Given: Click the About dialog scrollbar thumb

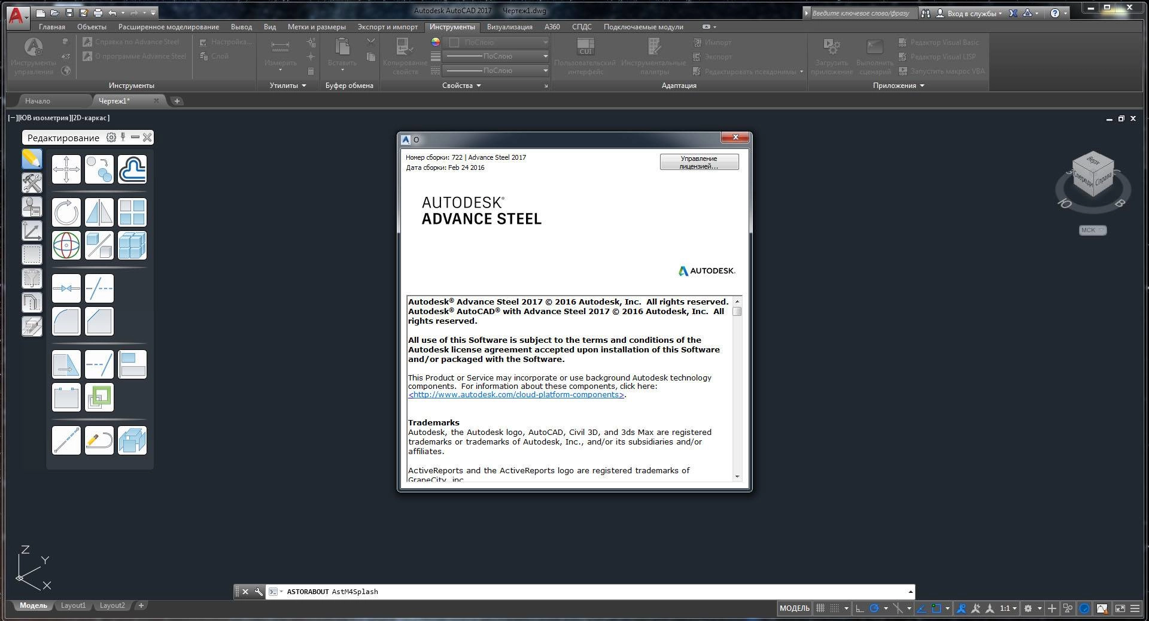Looking at the screenshot, I should (x=737, y=311).
